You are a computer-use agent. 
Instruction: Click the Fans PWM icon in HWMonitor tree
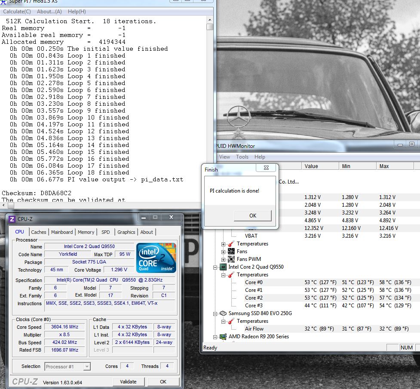click(x=231, y=259)
